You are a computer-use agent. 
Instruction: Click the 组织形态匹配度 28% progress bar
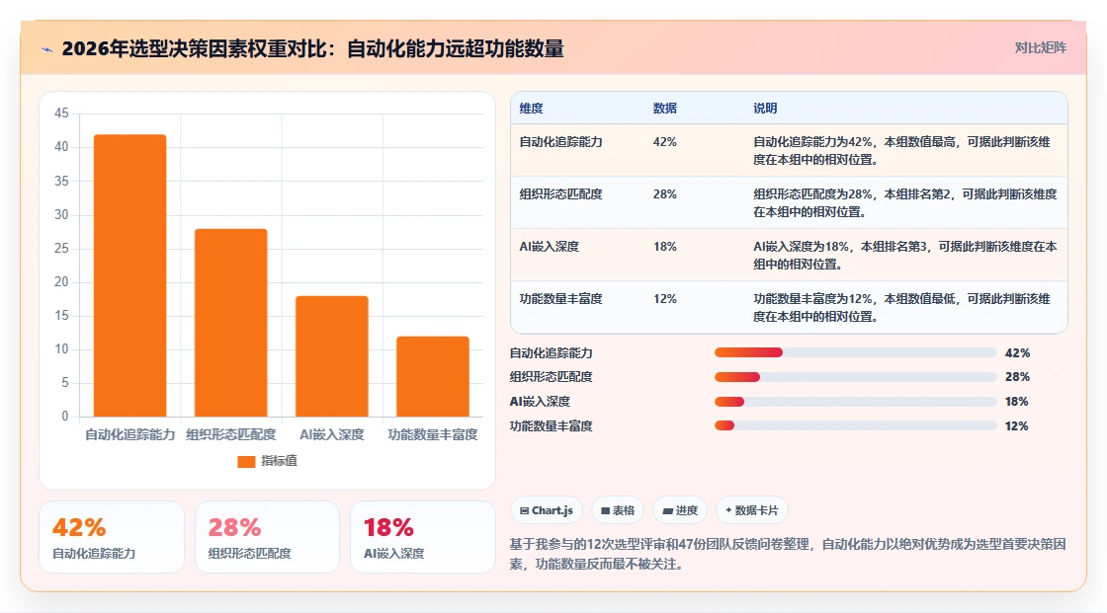(855, 377)
